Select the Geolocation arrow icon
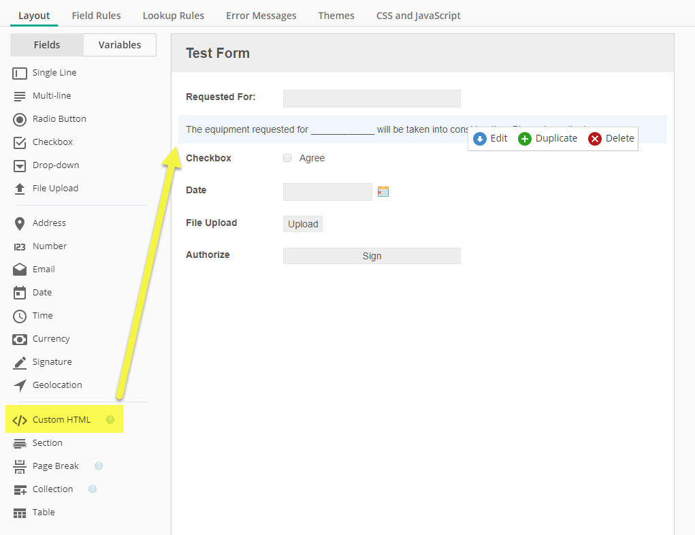 pyautogui.click(x=20, y=385)
